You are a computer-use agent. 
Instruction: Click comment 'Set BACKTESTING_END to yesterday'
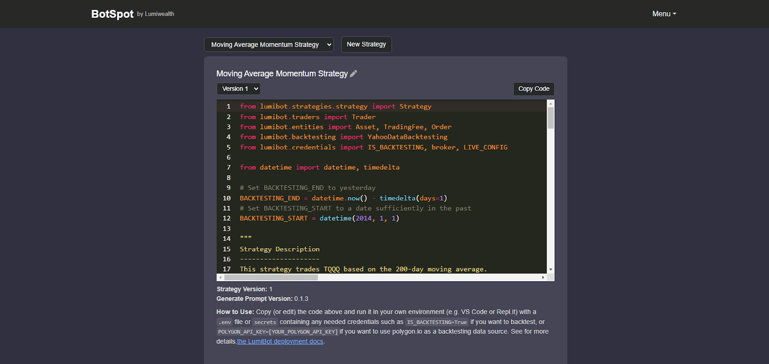click(308, 188)
